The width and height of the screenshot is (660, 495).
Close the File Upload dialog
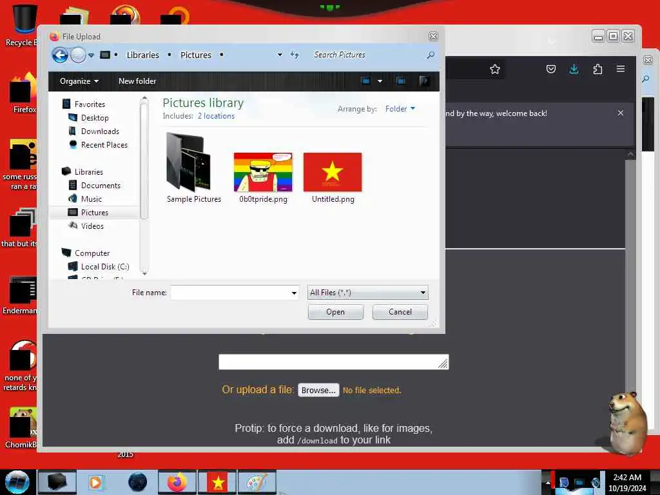[x=433, y=37]
